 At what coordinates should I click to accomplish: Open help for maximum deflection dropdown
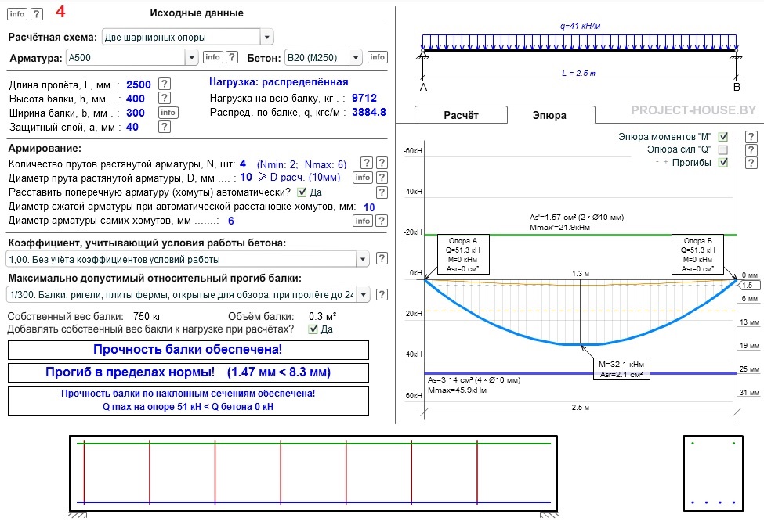click(x=382, y=294)
